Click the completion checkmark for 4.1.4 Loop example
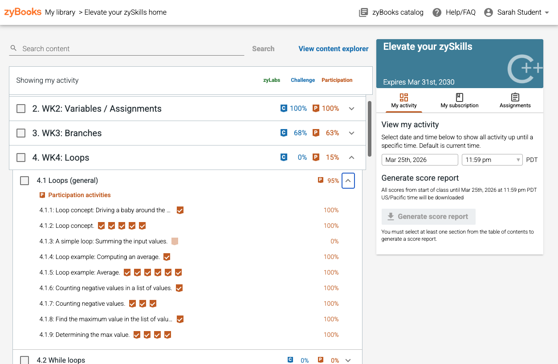This screenshot has height=364, width=558. [167, 257]
